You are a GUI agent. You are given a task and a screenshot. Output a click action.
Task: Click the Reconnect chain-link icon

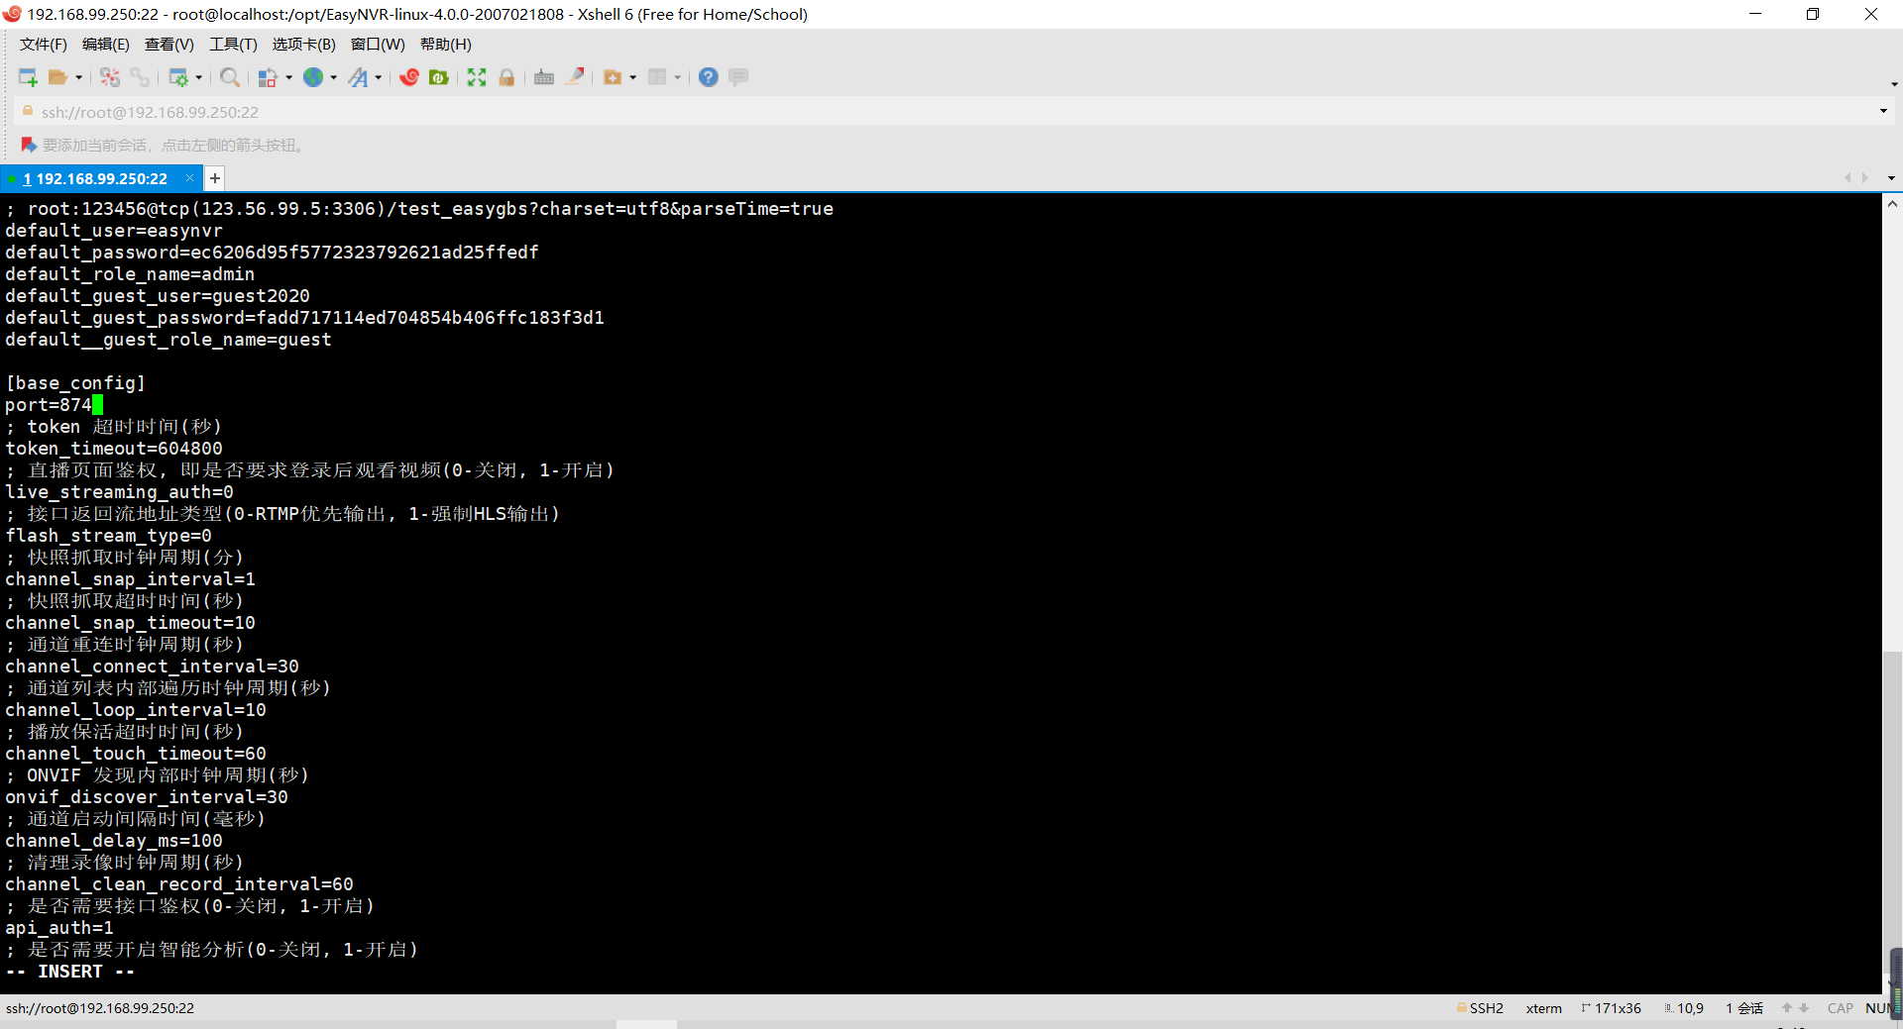(140, 77)
